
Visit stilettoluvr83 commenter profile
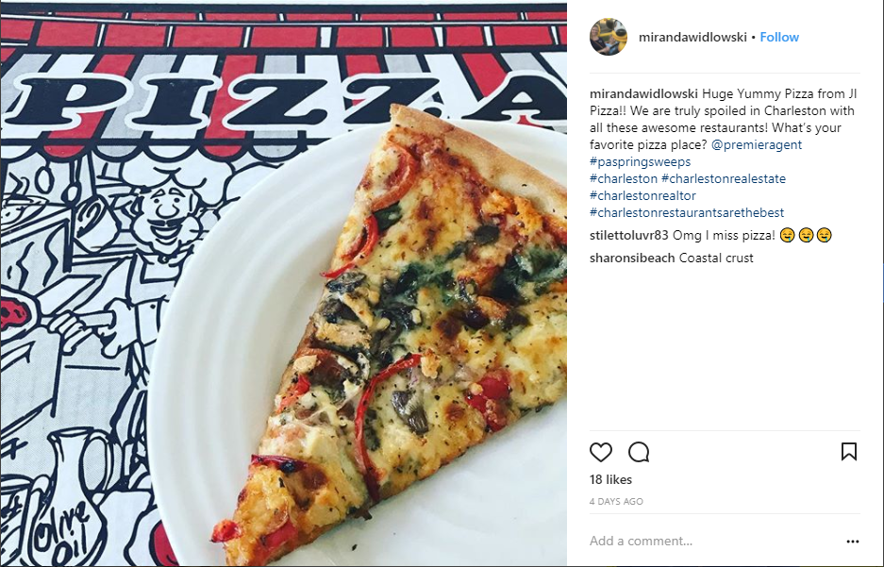(628, 235)
